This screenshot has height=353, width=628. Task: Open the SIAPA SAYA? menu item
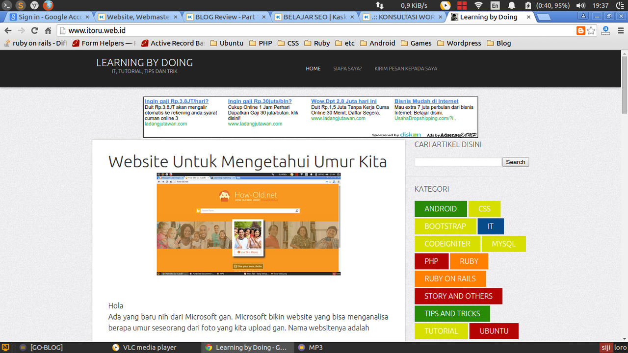[x=347, y=69]
